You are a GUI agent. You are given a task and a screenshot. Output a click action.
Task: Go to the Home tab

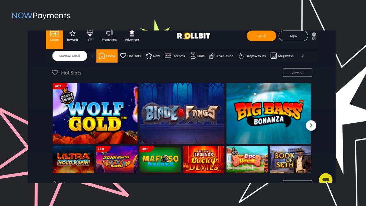coord(107,56)
